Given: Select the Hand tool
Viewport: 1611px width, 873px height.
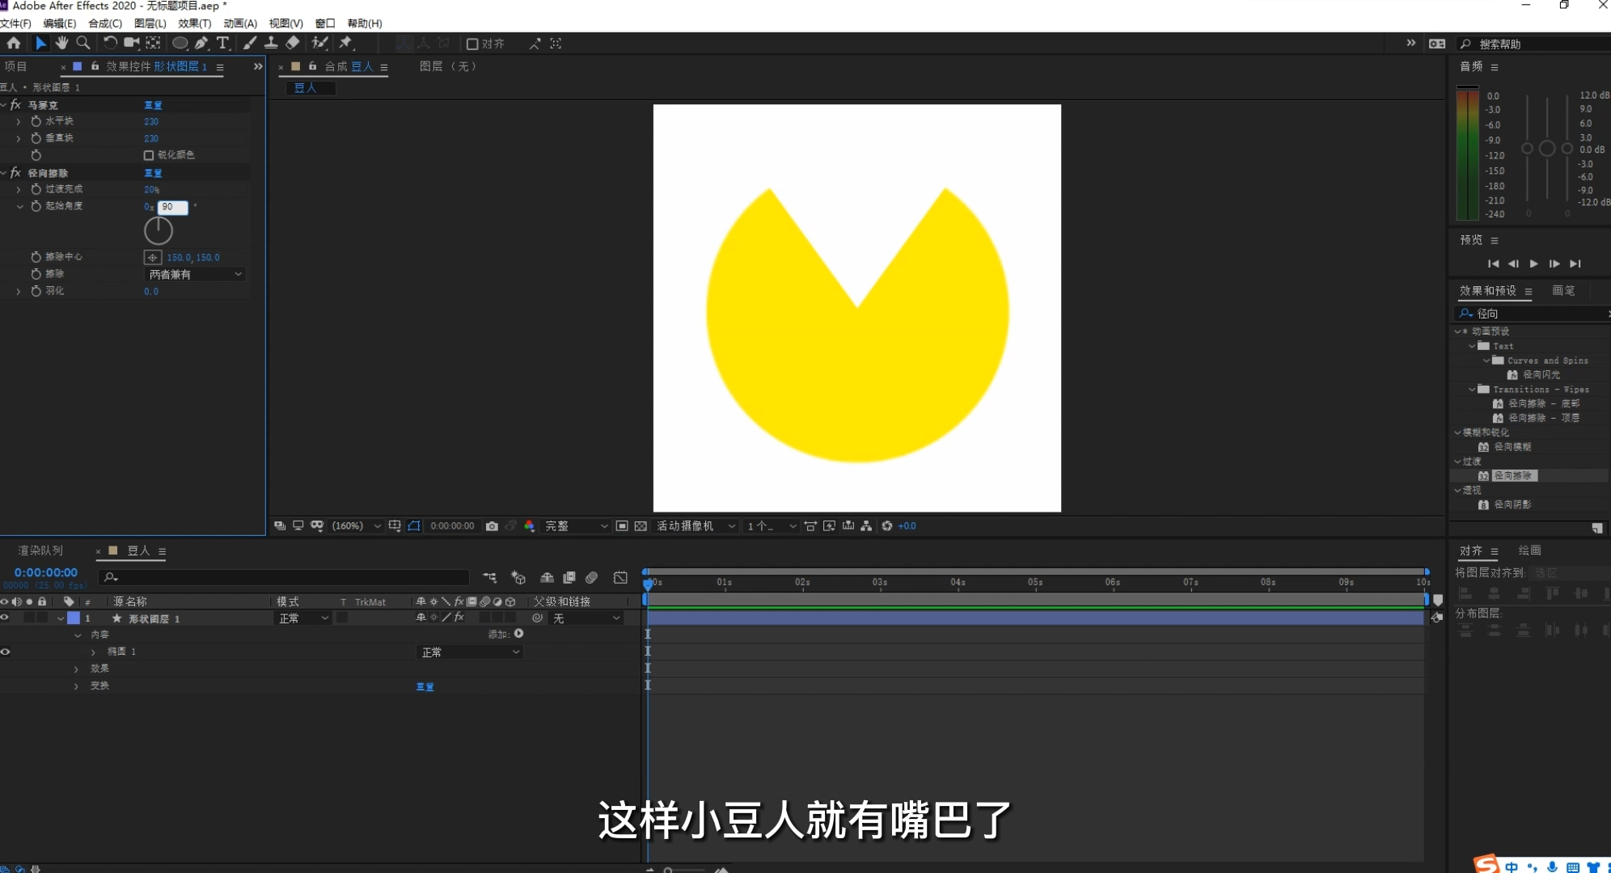Looking at the screenshot, I should pos(61,43).
